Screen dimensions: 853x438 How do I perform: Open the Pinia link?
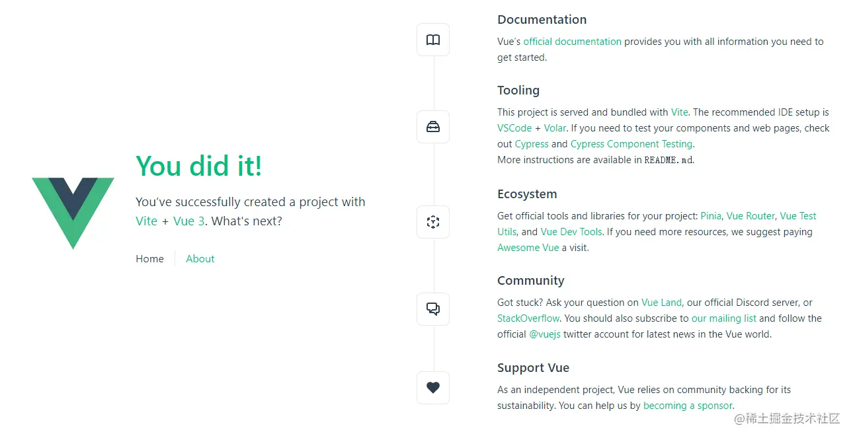coord(711,216)
